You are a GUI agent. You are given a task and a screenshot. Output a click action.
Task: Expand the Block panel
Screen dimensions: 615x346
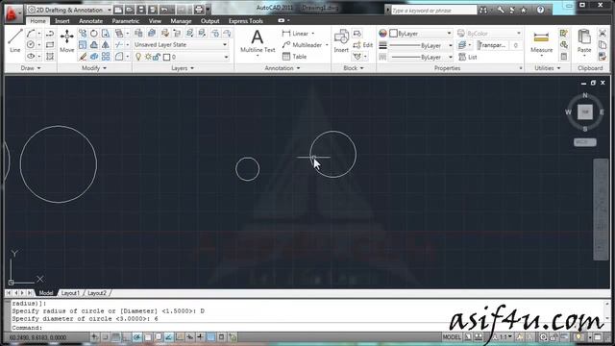(x=354, y=68)
